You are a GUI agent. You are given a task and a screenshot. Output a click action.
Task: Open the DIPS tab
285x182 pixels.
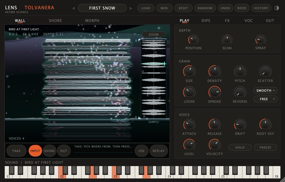[206, 21]
